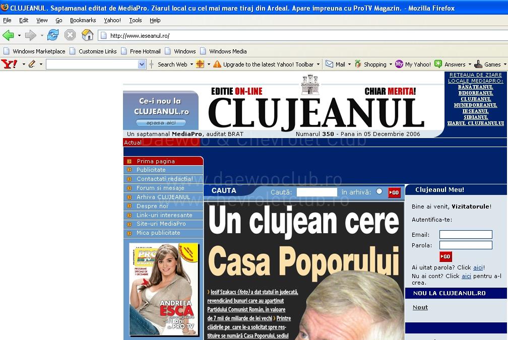Open the Back button history dropdown arrow
Screen dimensions: 508x340
coord(19,36)
